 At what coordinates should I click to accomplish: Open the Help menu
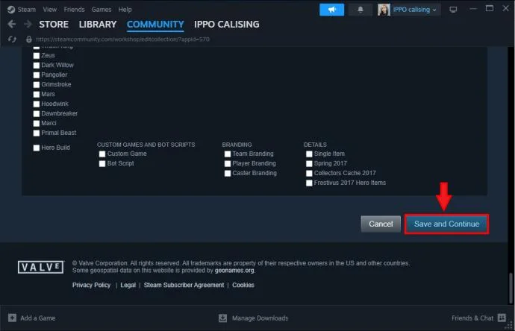pos(125,10)
